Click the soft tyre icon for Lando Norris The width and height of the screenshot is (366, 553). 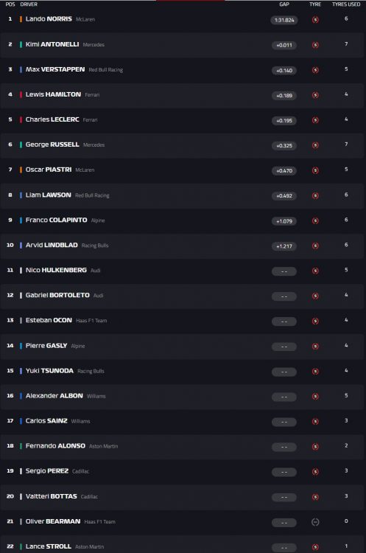(315, 20)
